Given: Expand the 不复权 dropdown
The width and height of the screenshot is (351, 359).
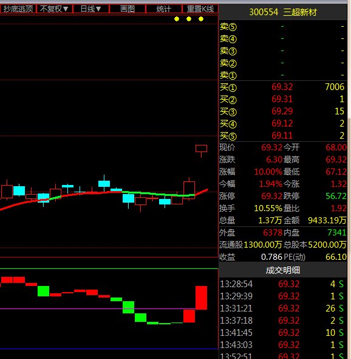Looking at the screenshot, I should click(x=55, y=9).
